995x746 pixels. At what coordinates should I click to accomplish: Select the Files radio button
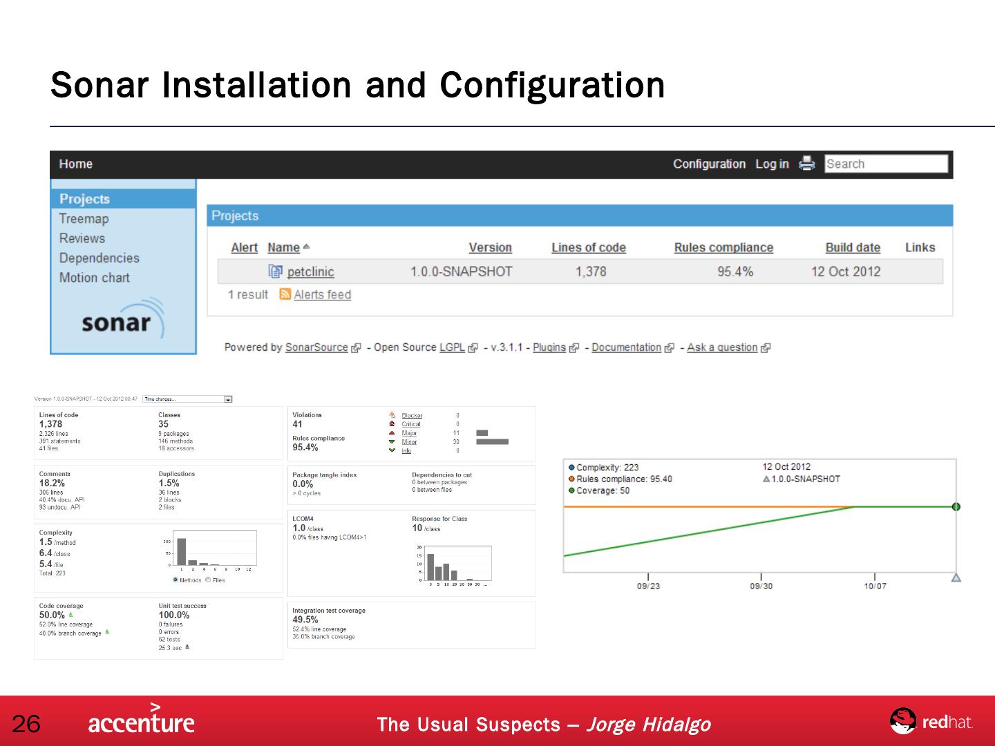click(208, 580)
